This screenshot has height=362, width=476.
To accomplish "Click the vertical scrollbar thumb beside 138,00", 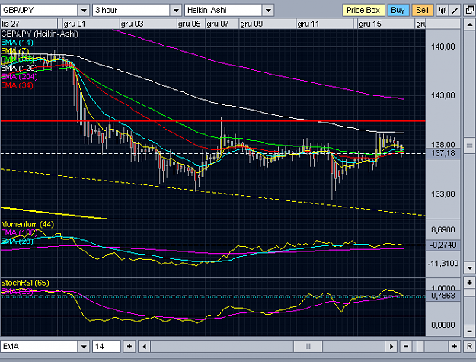I will click(x=469, y=145).
